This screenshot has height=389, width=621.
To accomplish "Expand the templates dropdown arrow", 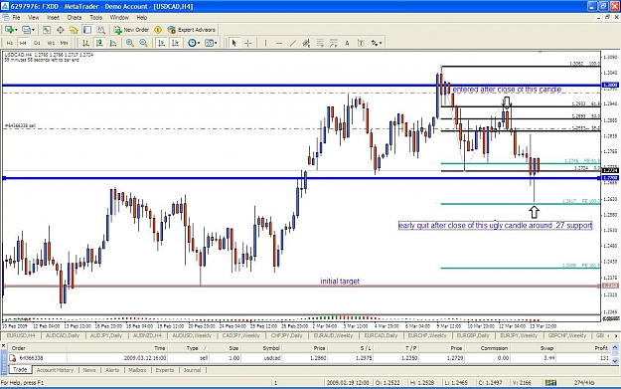I will 216,43.
